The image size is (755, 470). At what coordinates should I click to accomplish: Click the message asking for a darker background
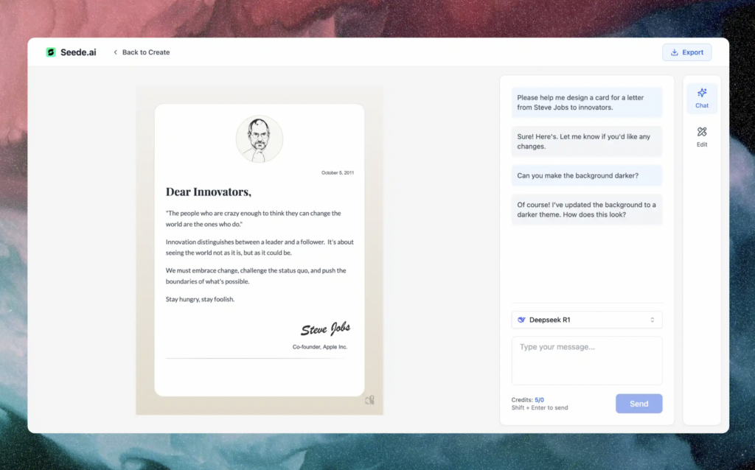click(578, 175)
